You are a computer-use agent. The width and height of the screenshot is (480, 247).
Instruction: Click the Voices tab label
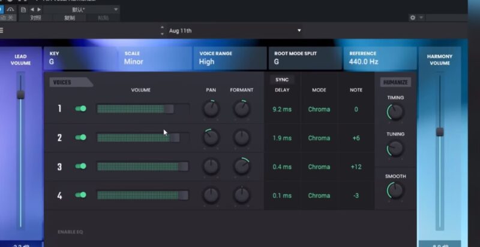click(68, 83)
